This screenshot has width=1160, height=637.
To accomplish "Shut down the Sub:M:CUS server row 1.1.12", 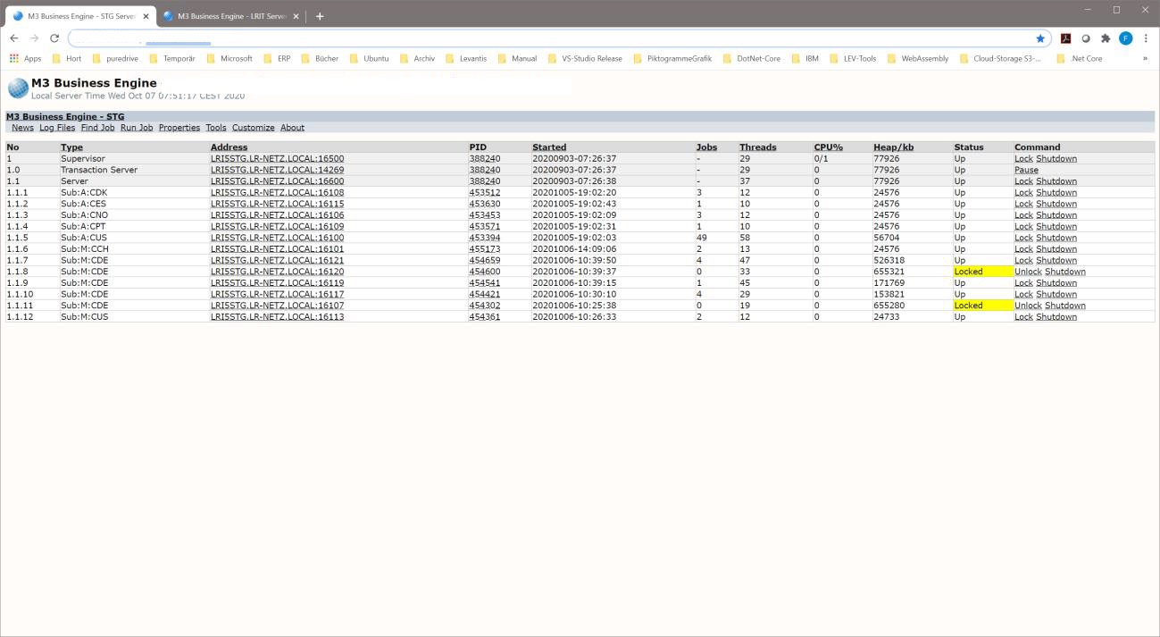I will click(1056, 317).
